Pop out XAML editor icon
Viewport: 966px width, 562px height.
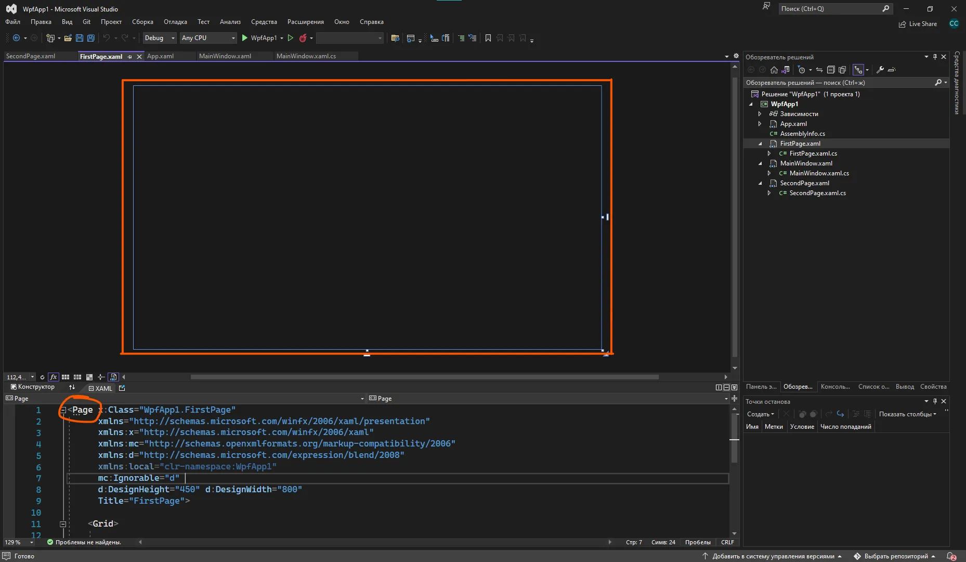coord(122,388)
